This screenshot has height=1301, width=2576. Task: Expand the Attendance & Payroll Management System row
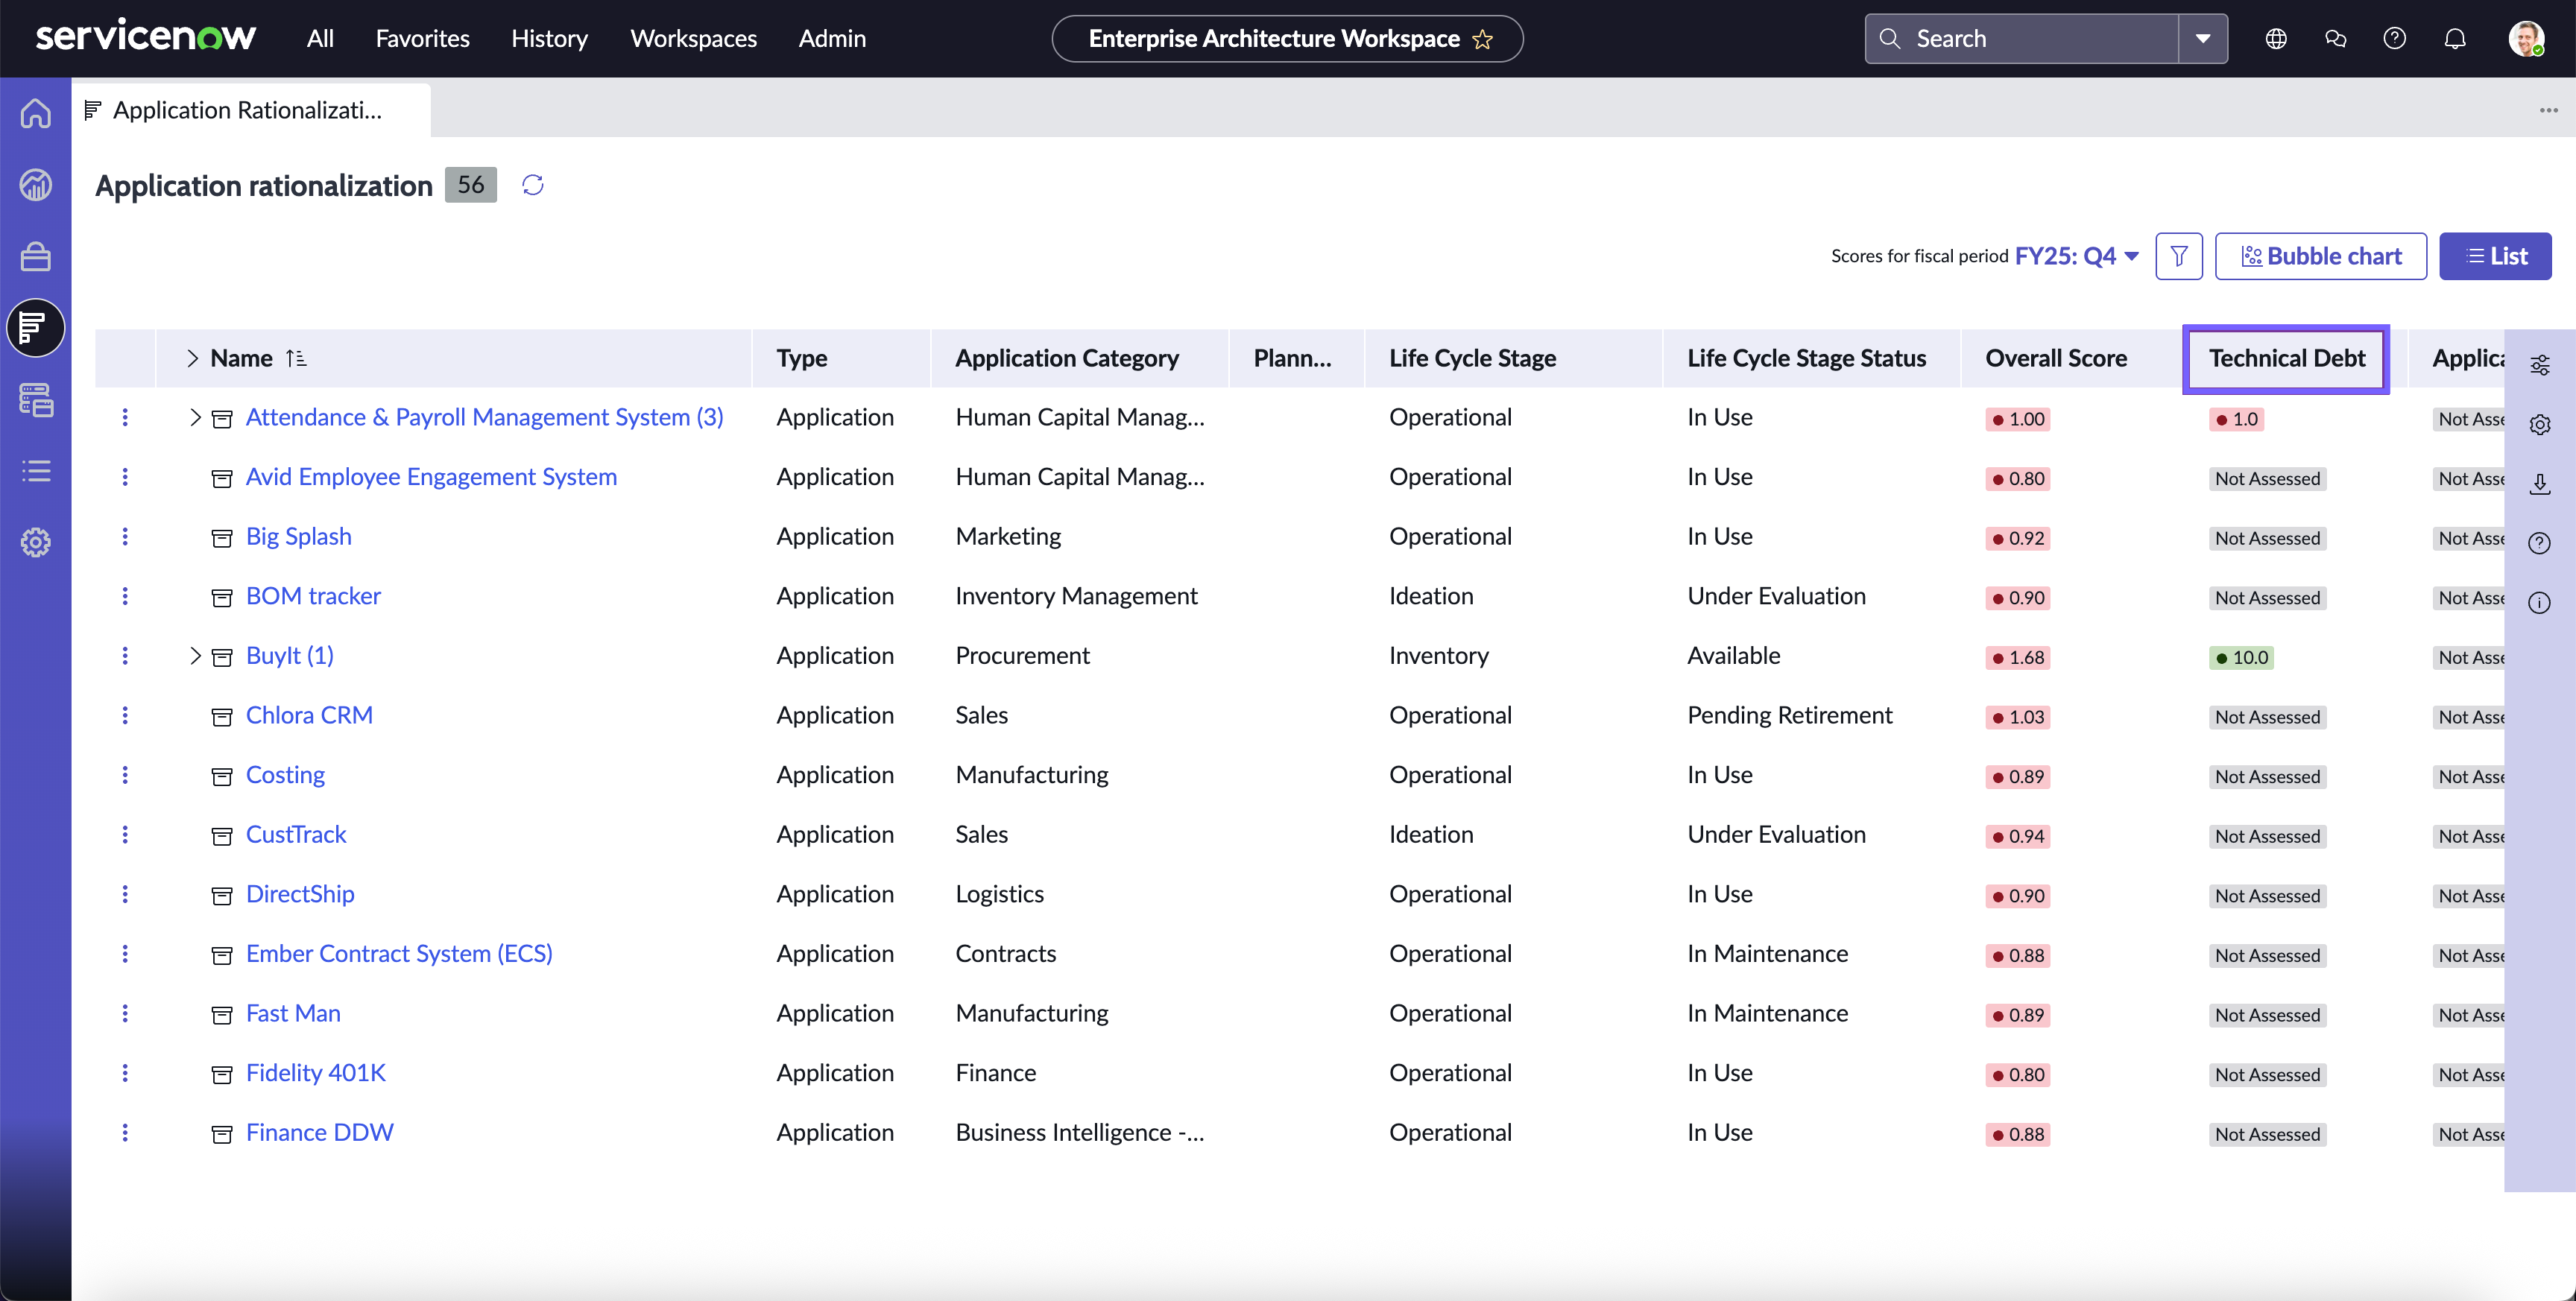tap(195, 418)
